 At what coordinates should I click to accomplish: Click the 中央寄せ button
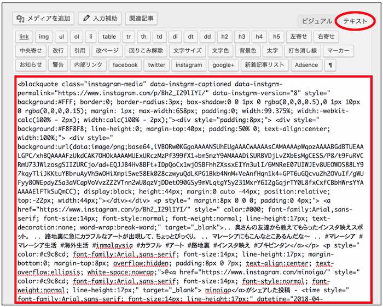point(31,51)
